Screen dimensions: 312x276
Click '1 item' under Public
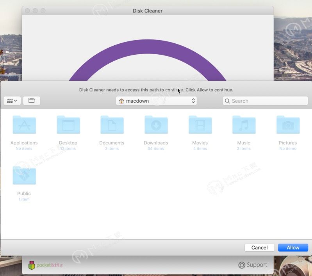tap(24, 199)
